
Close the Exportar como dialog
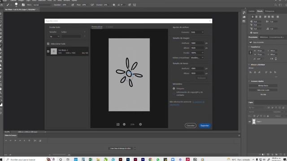coord(210,21)
